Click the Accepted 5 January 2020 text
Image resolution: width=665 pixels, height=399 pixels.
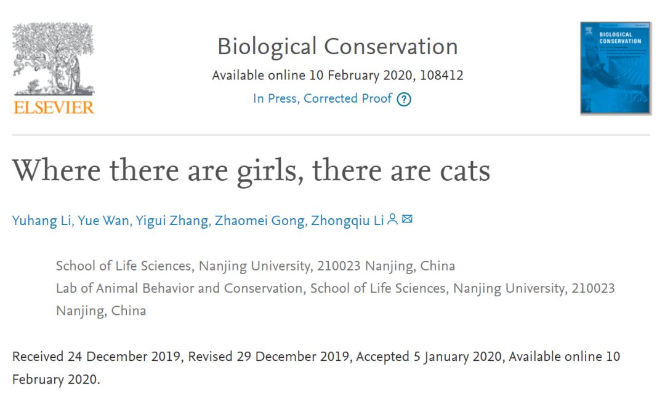(x=429, y=357)
